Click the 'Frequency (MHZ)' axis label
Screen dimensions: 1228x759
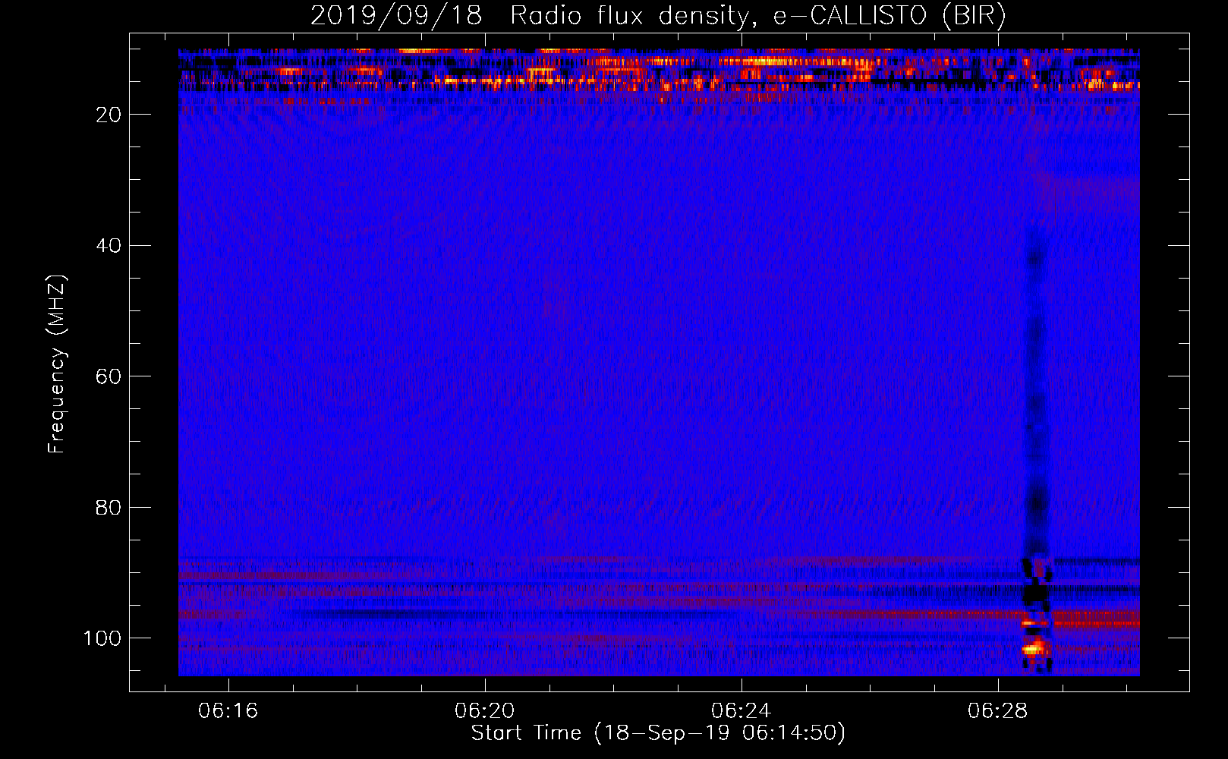(x=57, y=364)
